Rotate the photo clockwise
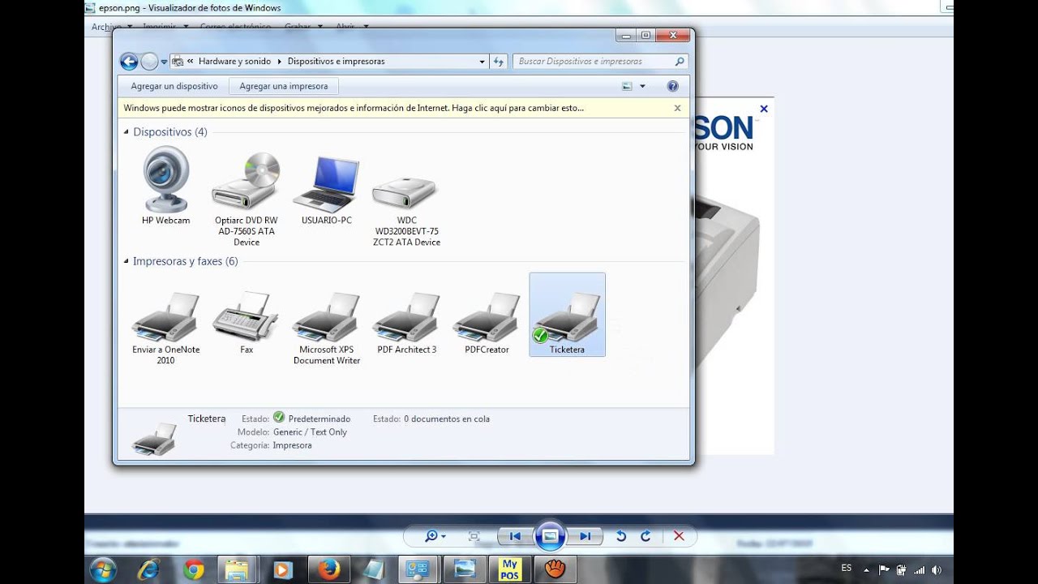1038x584 pixels. [x=646, y=536]
